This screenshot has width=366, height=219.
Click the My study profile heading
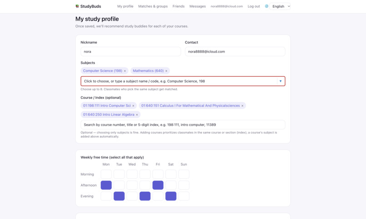[x=97, y=19]
